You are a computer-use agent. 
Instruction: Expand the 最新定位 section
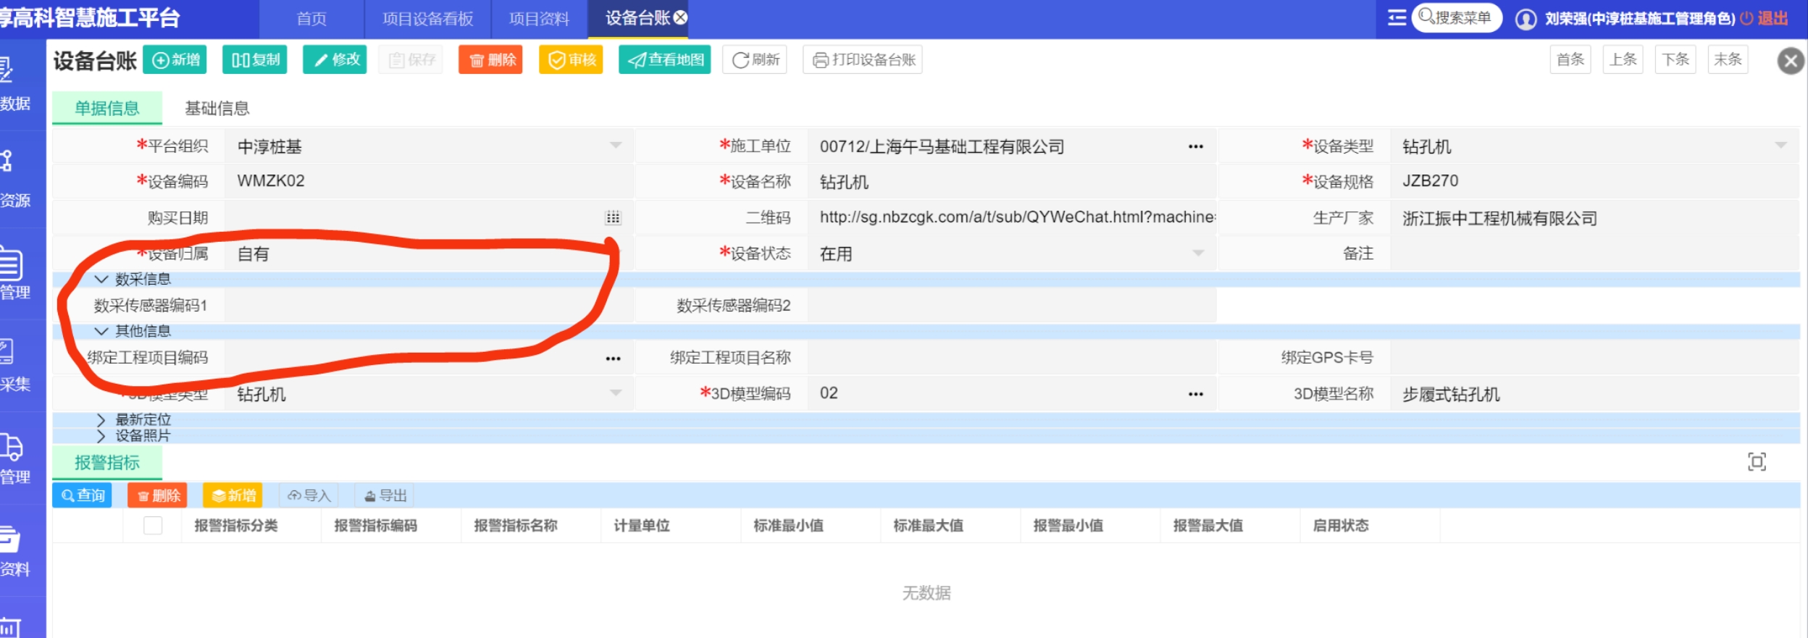pyautogui.click(x=101, y=420)
